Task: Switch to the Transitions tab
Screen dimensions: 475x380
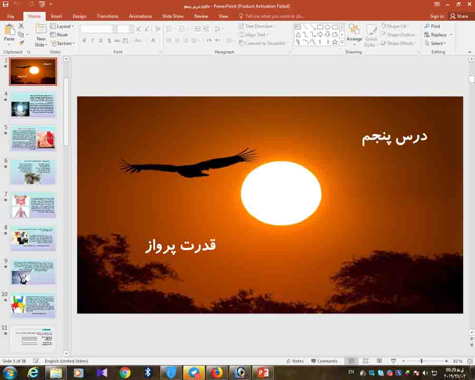Action: click(x=107, y=16)
